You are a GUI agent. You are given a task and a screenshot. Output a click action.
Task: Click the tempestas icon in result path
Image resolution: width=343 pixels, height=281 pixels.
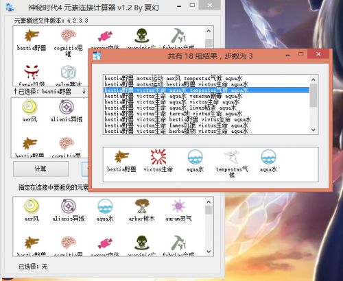pyautogui.click(x=232, y=157)
